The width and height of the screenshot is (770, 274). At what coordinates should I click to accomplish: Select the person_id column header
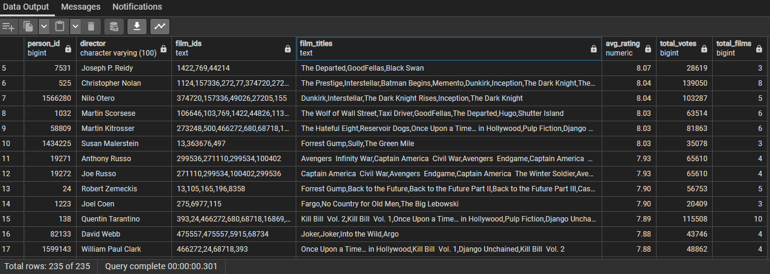(x=50, y=48)
